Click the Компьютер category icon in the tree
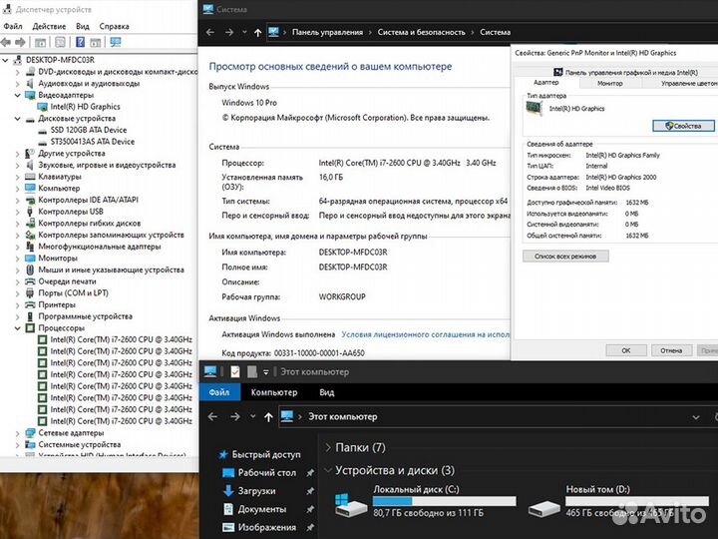This screenshot has width=718, height=539. tap(30, 188)
